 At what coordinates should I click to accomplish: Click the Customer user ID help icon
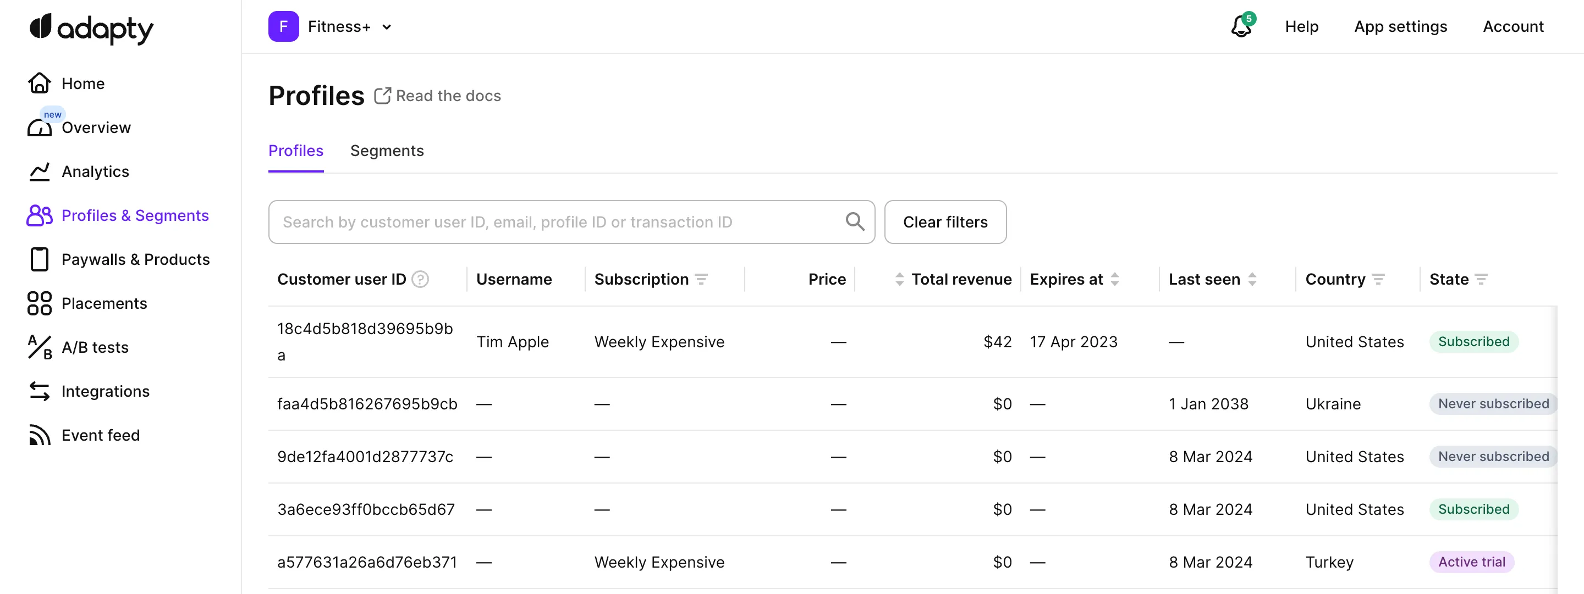420,280
